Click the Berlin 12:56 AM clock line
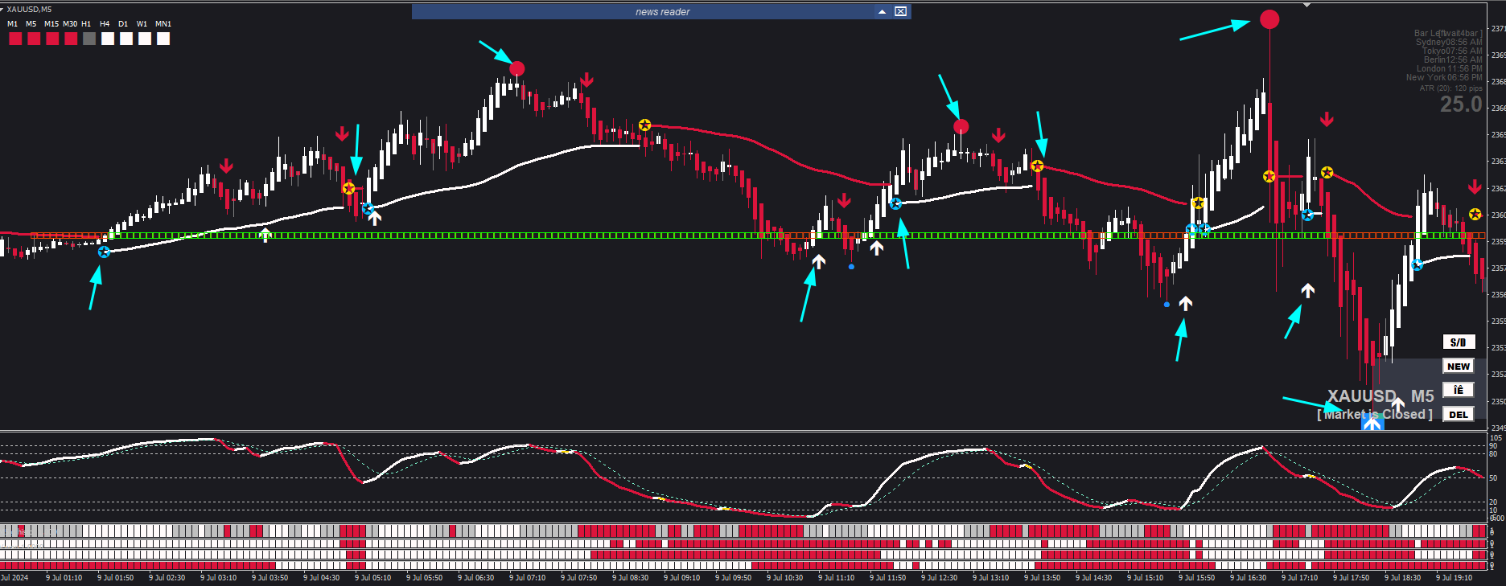 point(1453,59)
